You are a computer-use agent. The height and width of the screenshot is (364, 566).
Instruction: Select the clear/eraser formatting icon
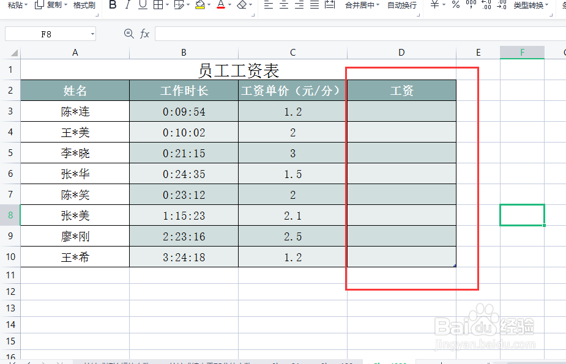243,7
